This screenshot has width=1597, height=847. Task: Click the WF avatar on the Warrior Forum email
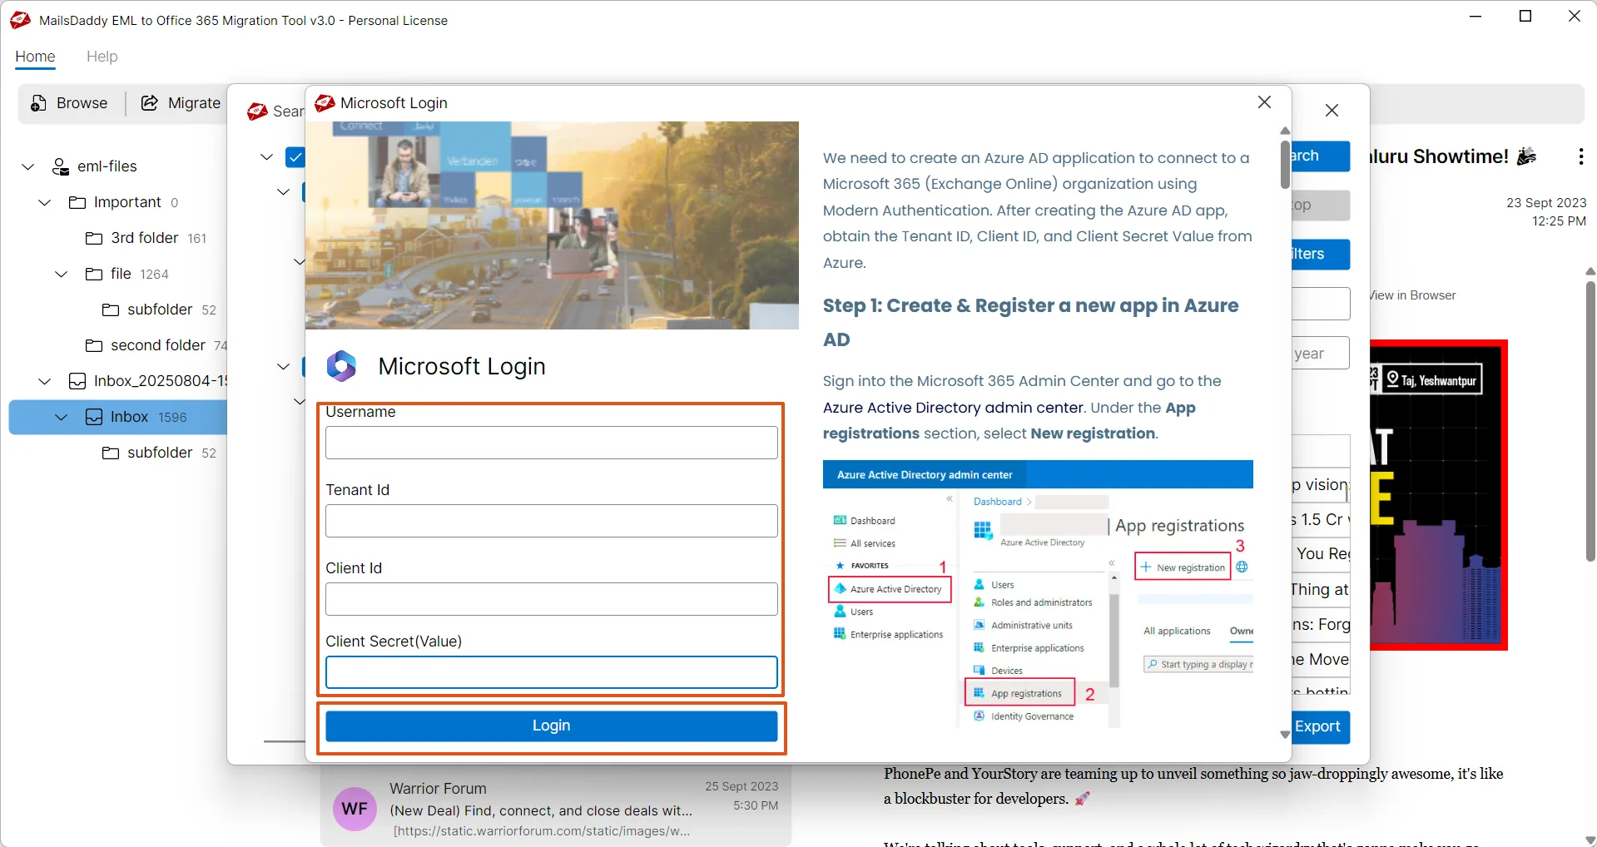(x=355, y=808)
